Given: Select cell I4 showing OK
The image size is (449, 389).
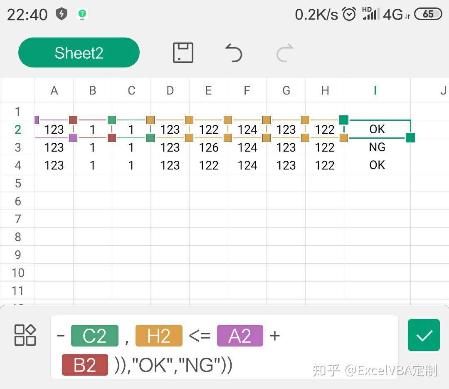Looking at the screenshot, I should tap(377, 165).
